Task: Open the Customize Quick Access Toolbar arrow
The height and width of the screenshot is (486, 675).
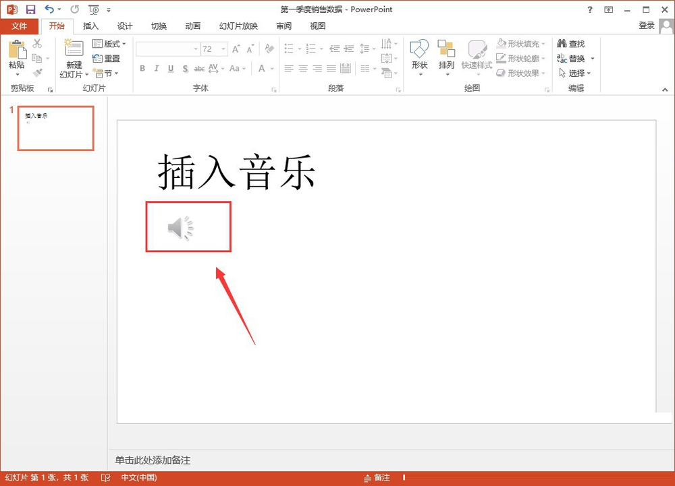Action: click(x=109, y=10)
